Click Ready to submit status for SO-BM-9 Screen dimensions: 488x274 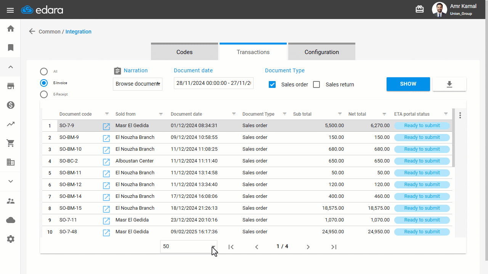pyautogui.click(x=422, y=137)
